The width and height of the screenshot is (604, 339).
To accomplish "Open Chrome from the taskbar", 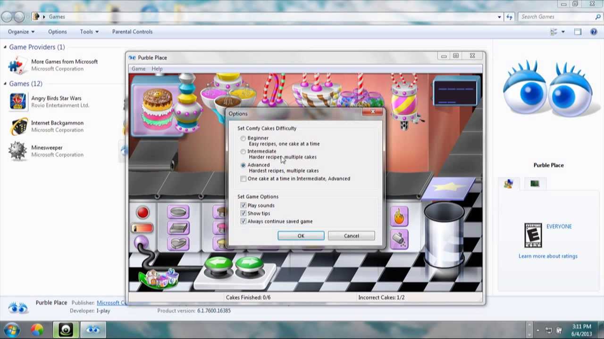I will [37, 330].
